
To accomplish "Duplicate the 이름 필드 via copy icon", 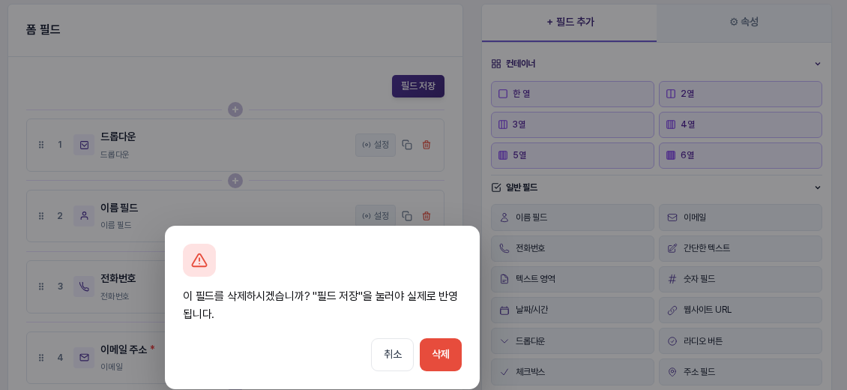I will pyautogui.click(x=407, y=216).
